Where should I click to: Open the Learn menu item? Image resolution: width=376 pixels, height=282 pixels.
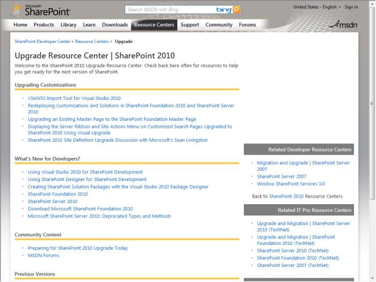[x=89, y=25]
